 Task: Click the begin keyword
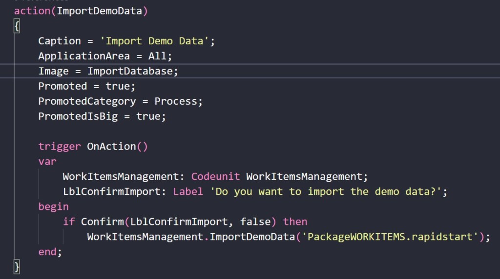(x=54, y=207)
